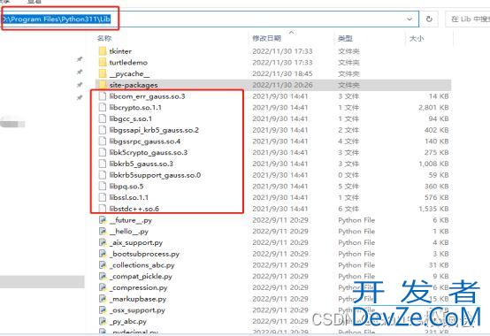Viewport: 490px width, 336px height.
Task: Click the _aix_support.py Python file icon
Action: (x=103, y=242)
